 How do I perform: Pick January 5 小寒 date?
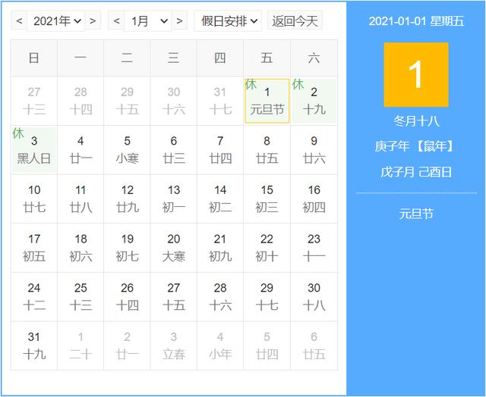click(127, 150)
